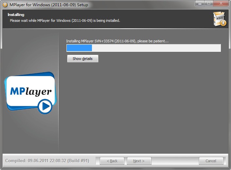231x170 pixels.
Task: Click the 'Installing' header text
Action: pyautogui.click(x=16, y=15)
